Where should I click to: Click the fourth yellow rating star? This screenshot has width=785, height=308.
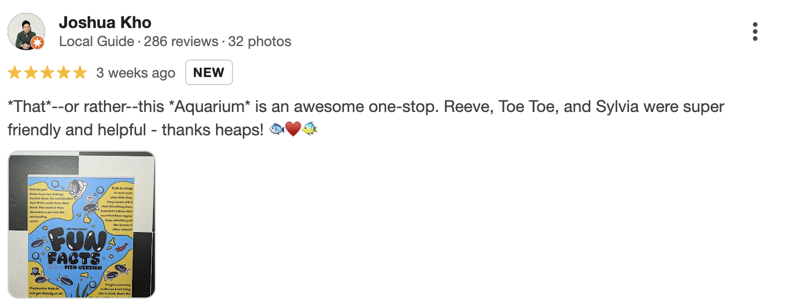(64, 72)
